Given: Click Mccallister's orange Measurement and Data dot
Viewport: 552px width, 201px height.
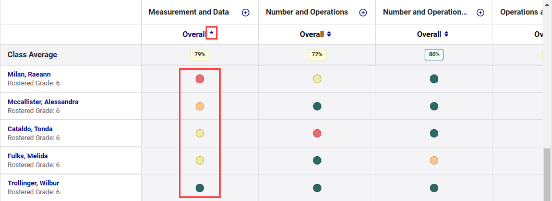Looking at the screenshot, I should [200, 106].
